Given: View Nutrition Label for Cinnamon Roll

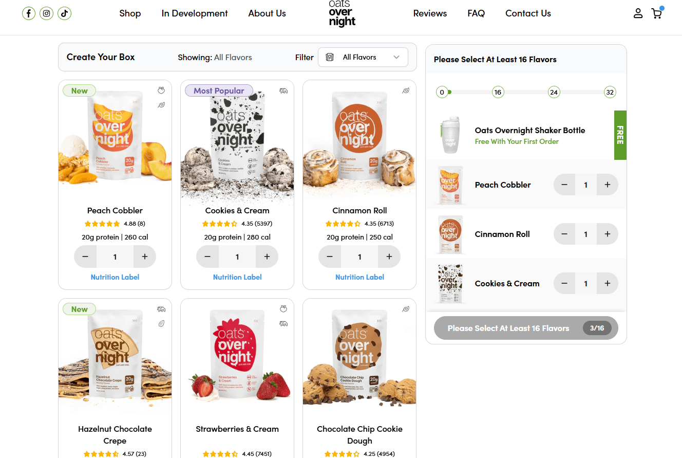Looking at the screenshot, I should [359, 277].
